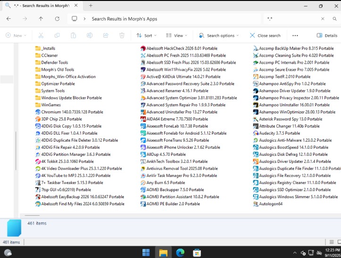Viewport: 341px width, 258px height.
Task: Select Audacity 3.7.5 Portable icon
Action: coord(256,133)
